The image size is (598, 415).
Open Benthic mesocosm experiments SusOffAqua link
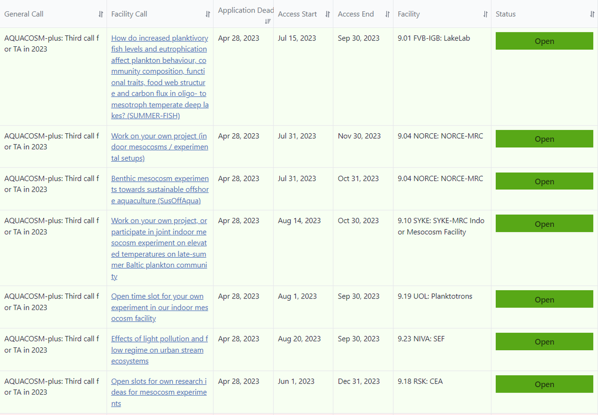click(x=159, y=190)
